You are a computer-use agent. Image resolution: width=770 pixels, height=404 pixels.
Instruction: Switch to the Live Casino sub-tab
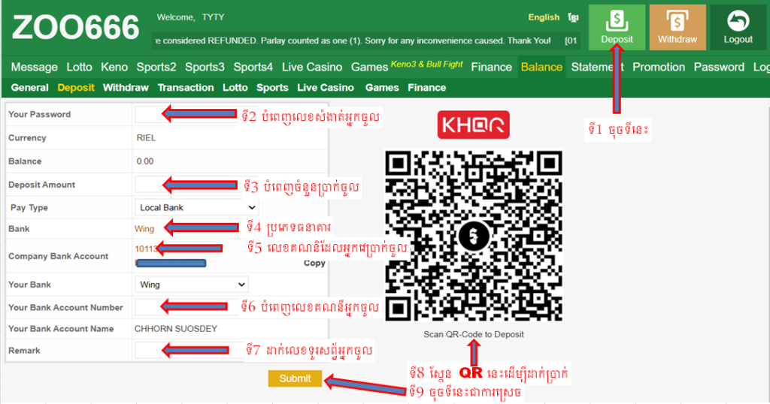pos(325,88)
